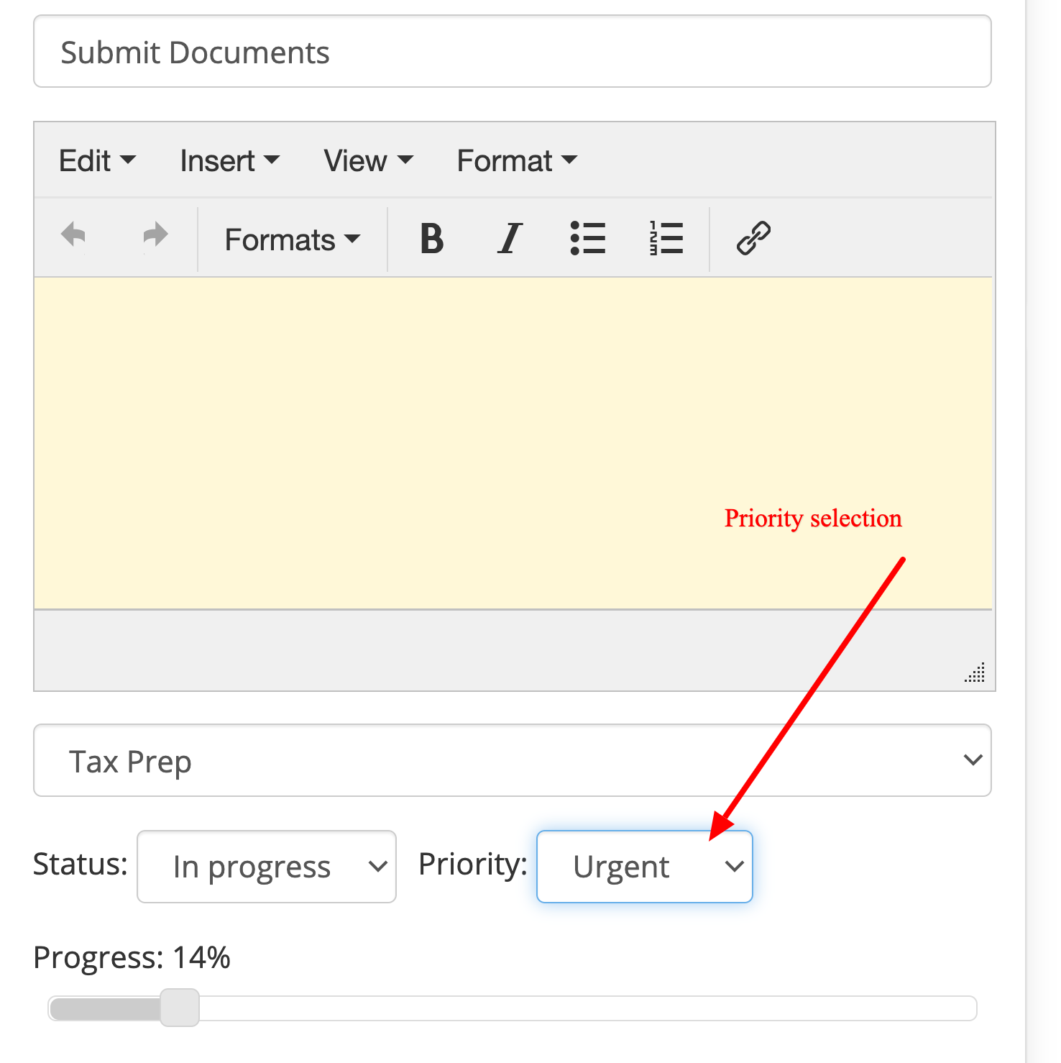Click the Submit Documents title field
The width and height of the screenshot is (1061, 1063).
tap(513, 52)
